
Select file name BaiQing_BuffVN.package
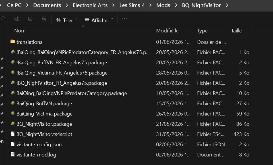click(44, 104)
